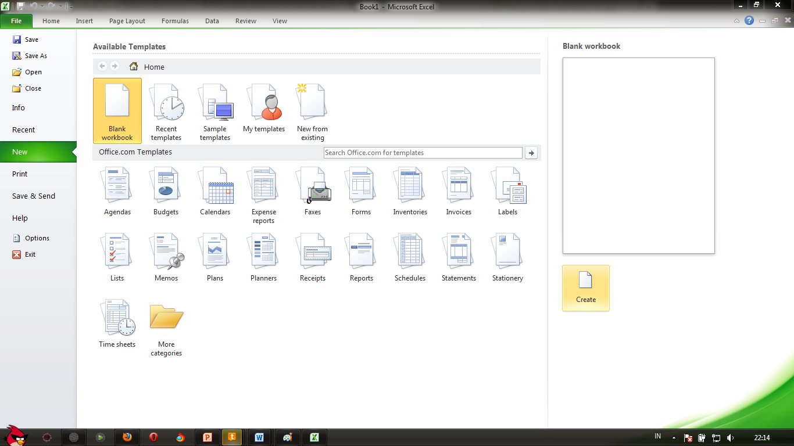Screen dimensions: 794x446
Task: Click the Create button
Action: [585, 288]
